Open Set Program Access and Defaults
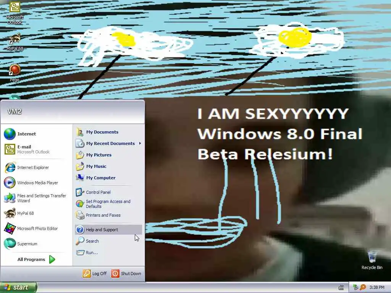The image size is (391, 293). click(x=108, y=204)
